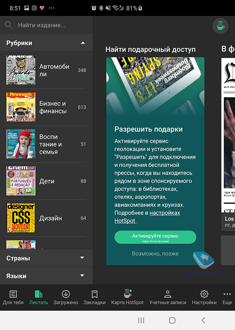Click the Найти подарочный доступ heading
The image size is (235, 330).
point(151,49)
